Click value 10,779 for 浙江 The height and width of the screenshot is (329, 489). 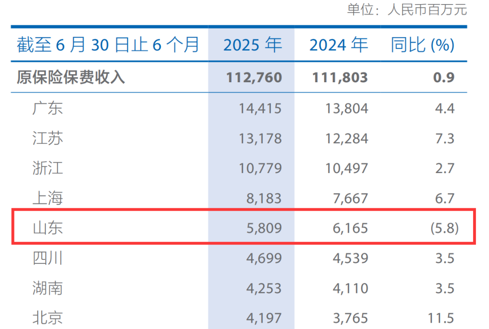click(260, 169)
